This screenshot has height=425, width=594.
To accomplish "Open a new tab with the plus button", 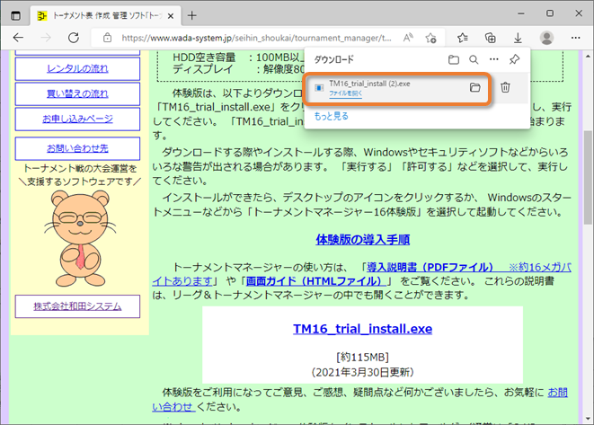I will [191, 15].
